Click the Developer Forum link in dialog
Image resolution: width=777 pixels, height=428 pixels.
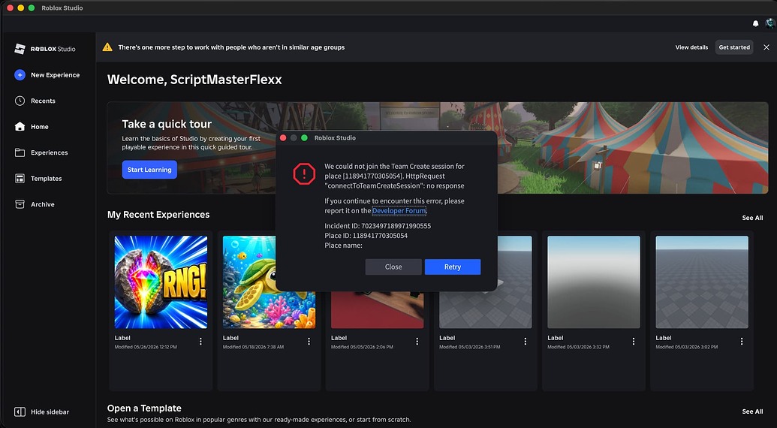pyautogui.click(x=399, y=210)
